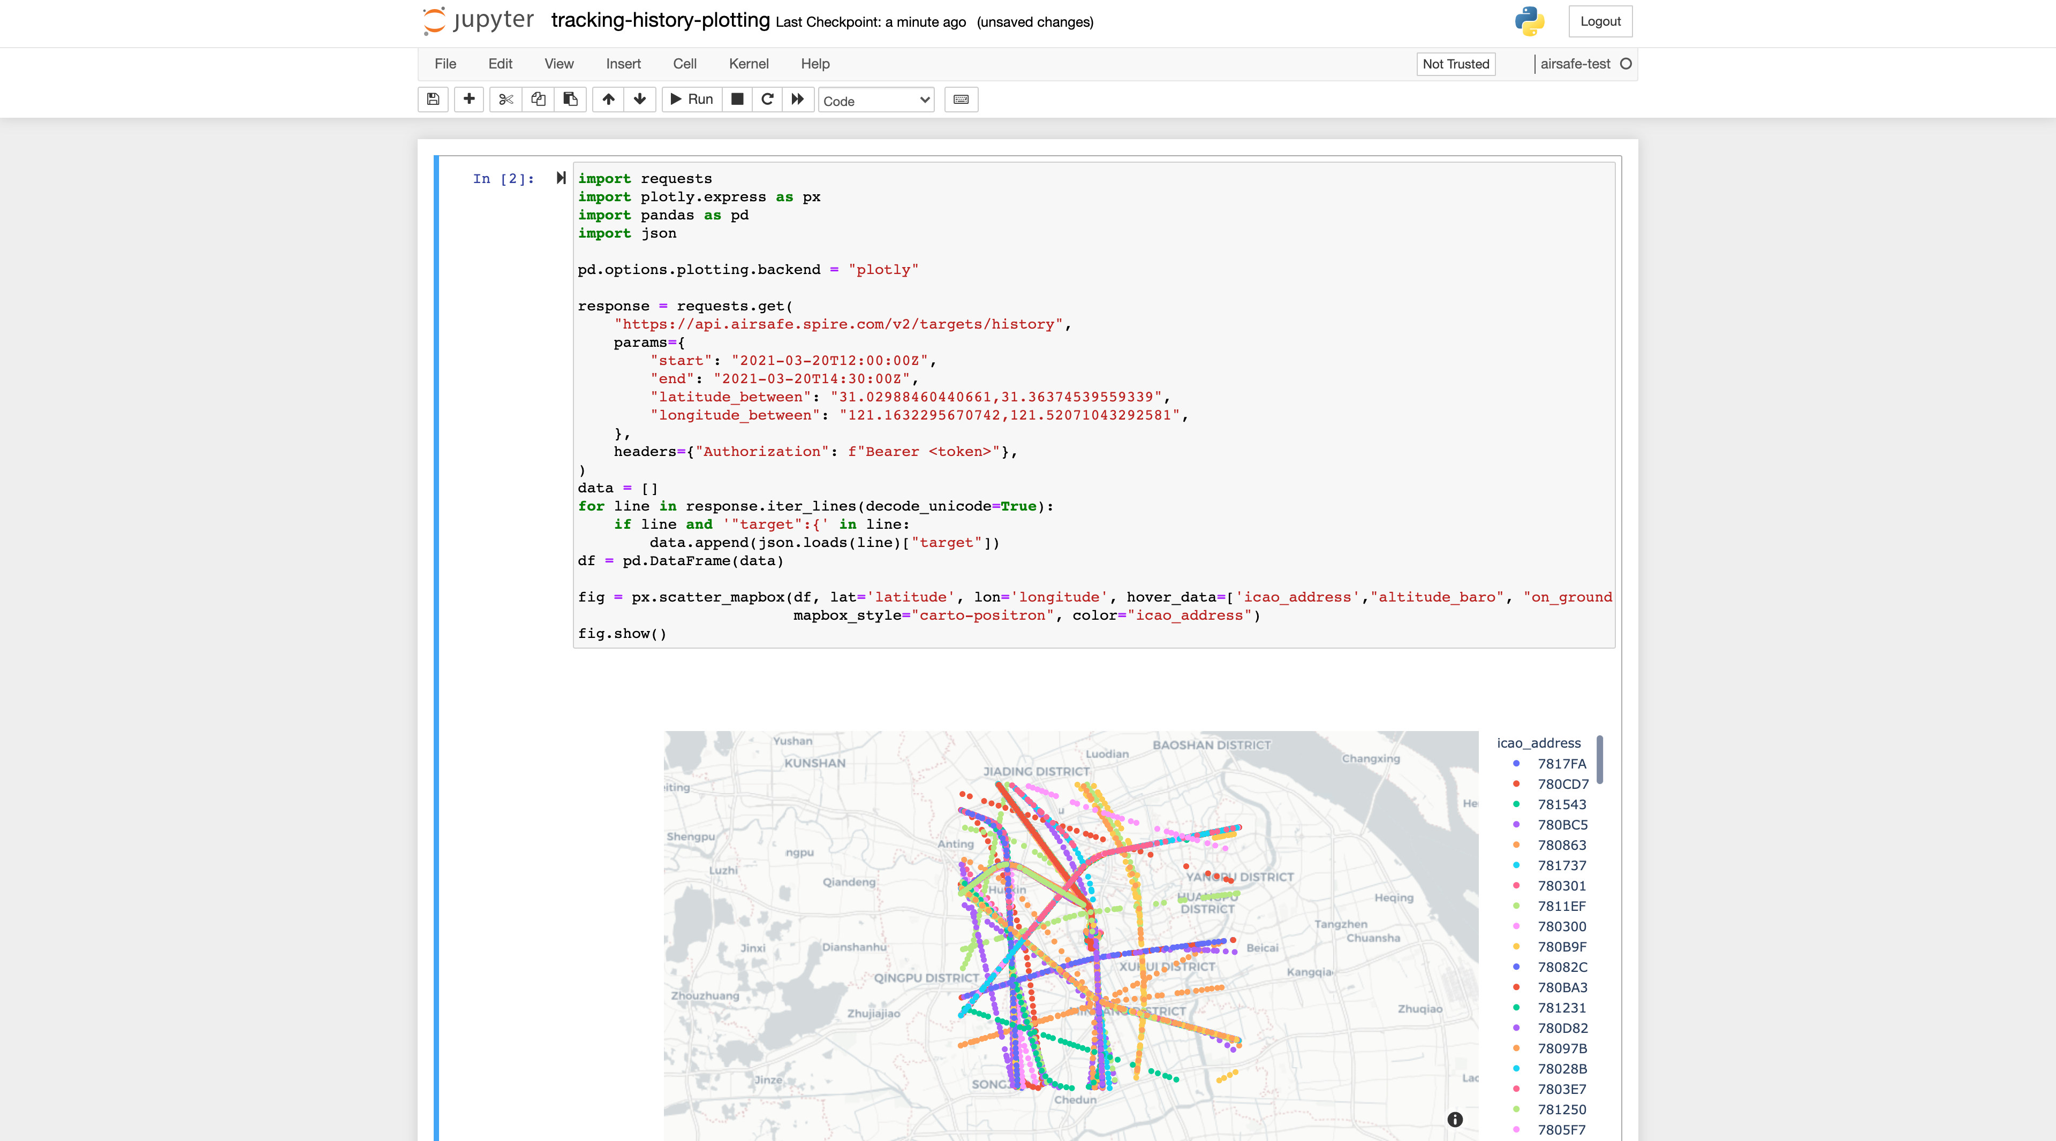Click the Not Trusted button
The height and width of the screenshot is (1141, 2056).
tap(1456, 64)
